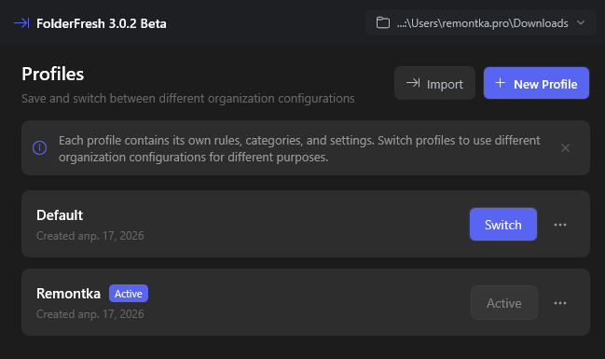Click the blue info circle icon
605x359 pixels.
[40, 148]
